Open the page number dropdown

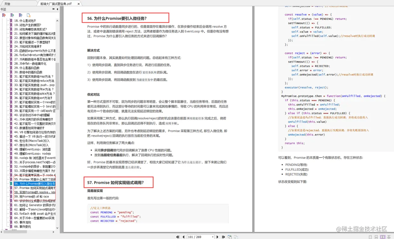(213, 237)
